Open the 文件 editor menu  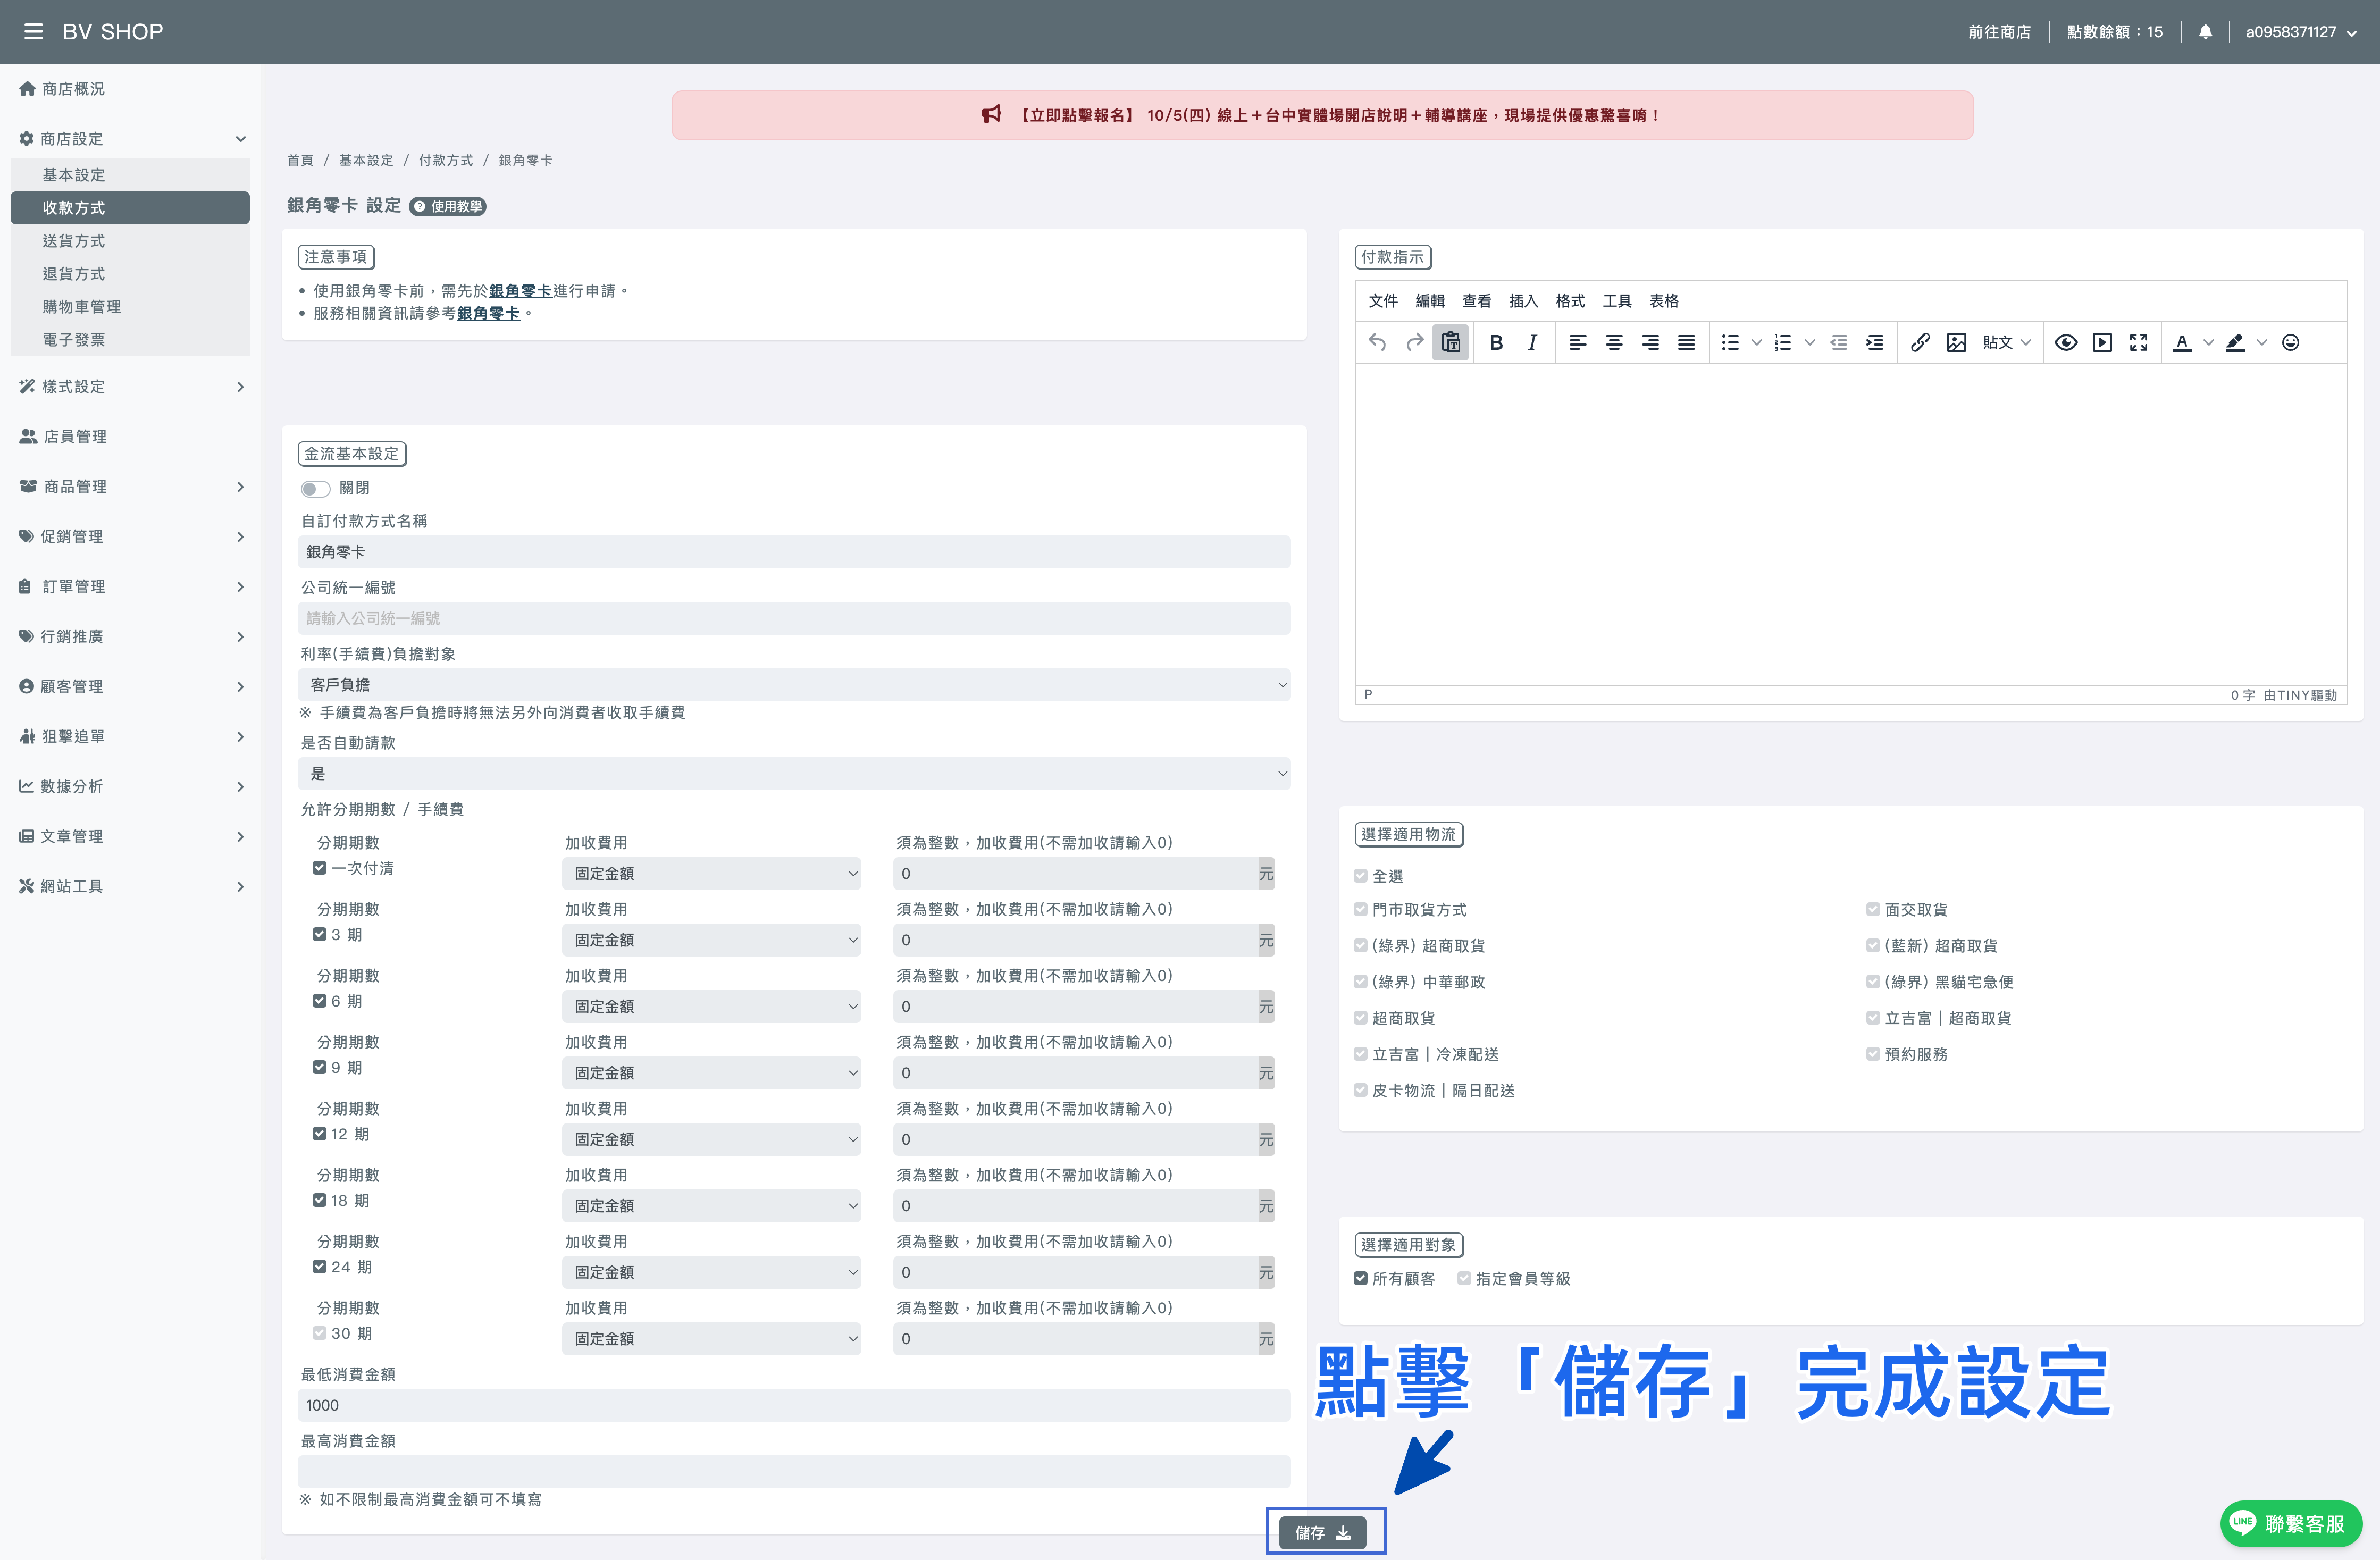1383,301
